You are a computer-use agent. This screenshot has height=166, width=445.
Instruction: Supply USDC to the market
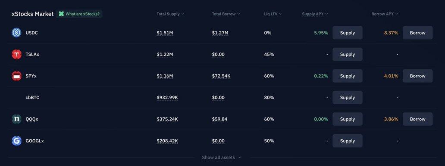(x=348, y=33)
